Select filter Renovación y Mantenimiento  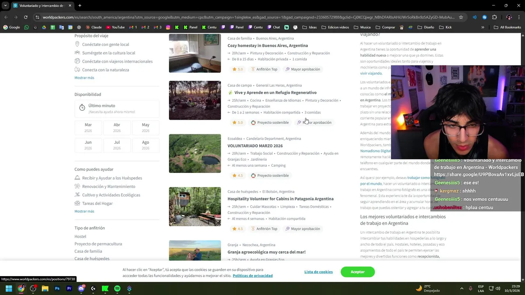pos(105,186)
